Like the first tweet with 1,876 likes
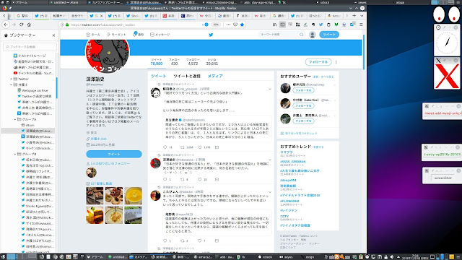462x260 pixels. (200, 147)
